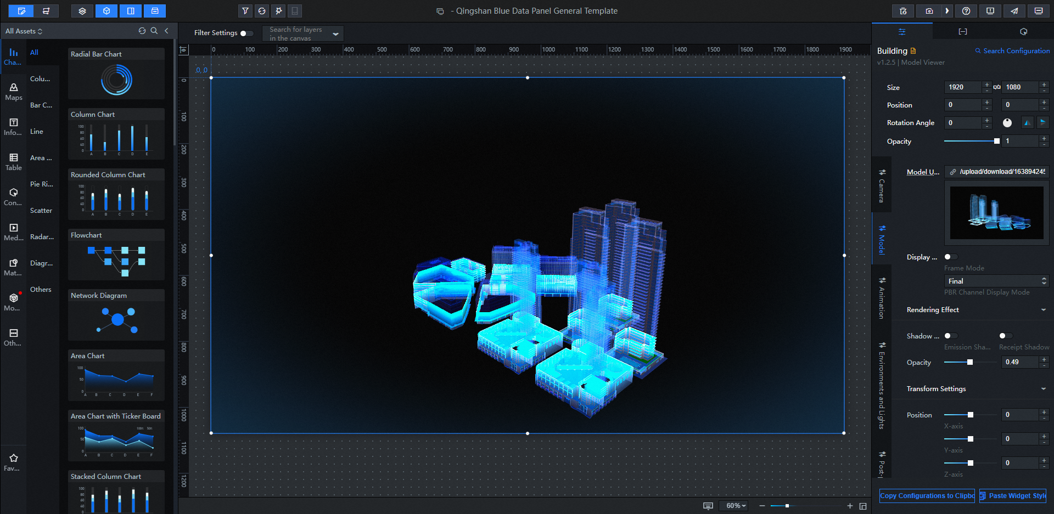
Task: Click Copy Configurations to Clipboard button
Action: coord(927,496)
